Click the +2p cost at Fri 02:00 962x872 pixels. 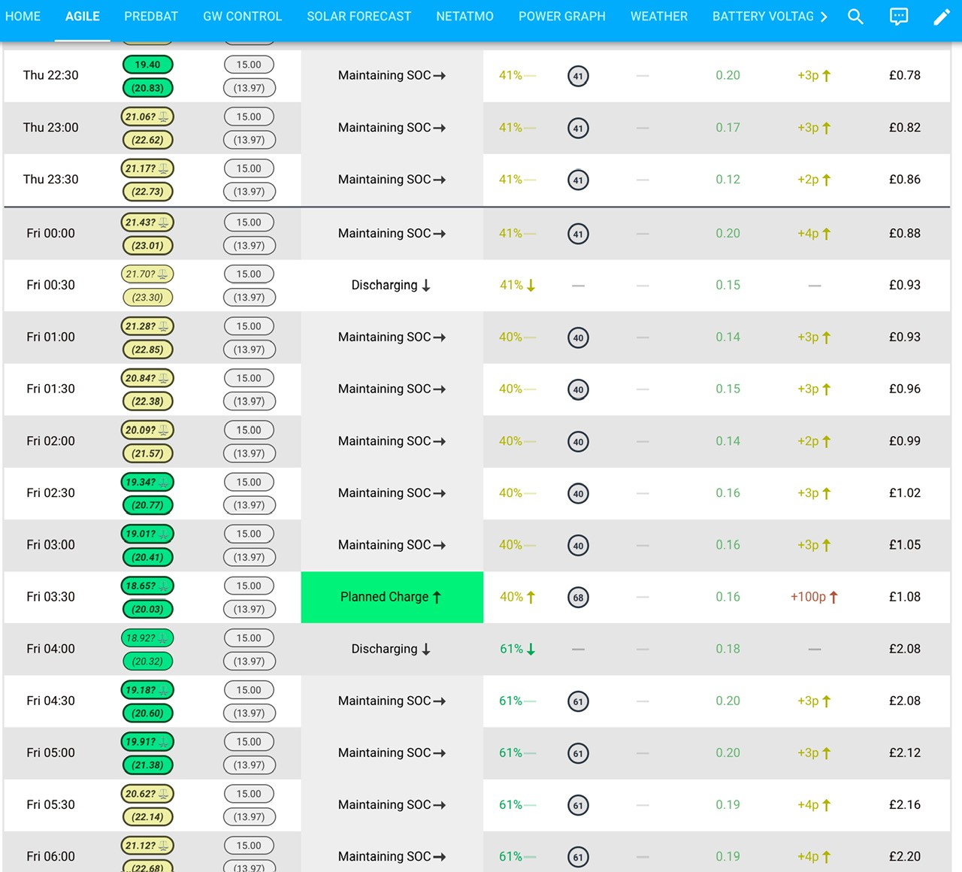tap(814, 441)
